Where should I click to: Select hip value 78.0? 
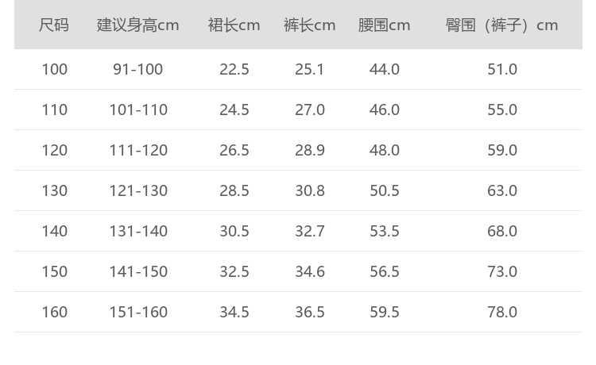coord(501,312)
